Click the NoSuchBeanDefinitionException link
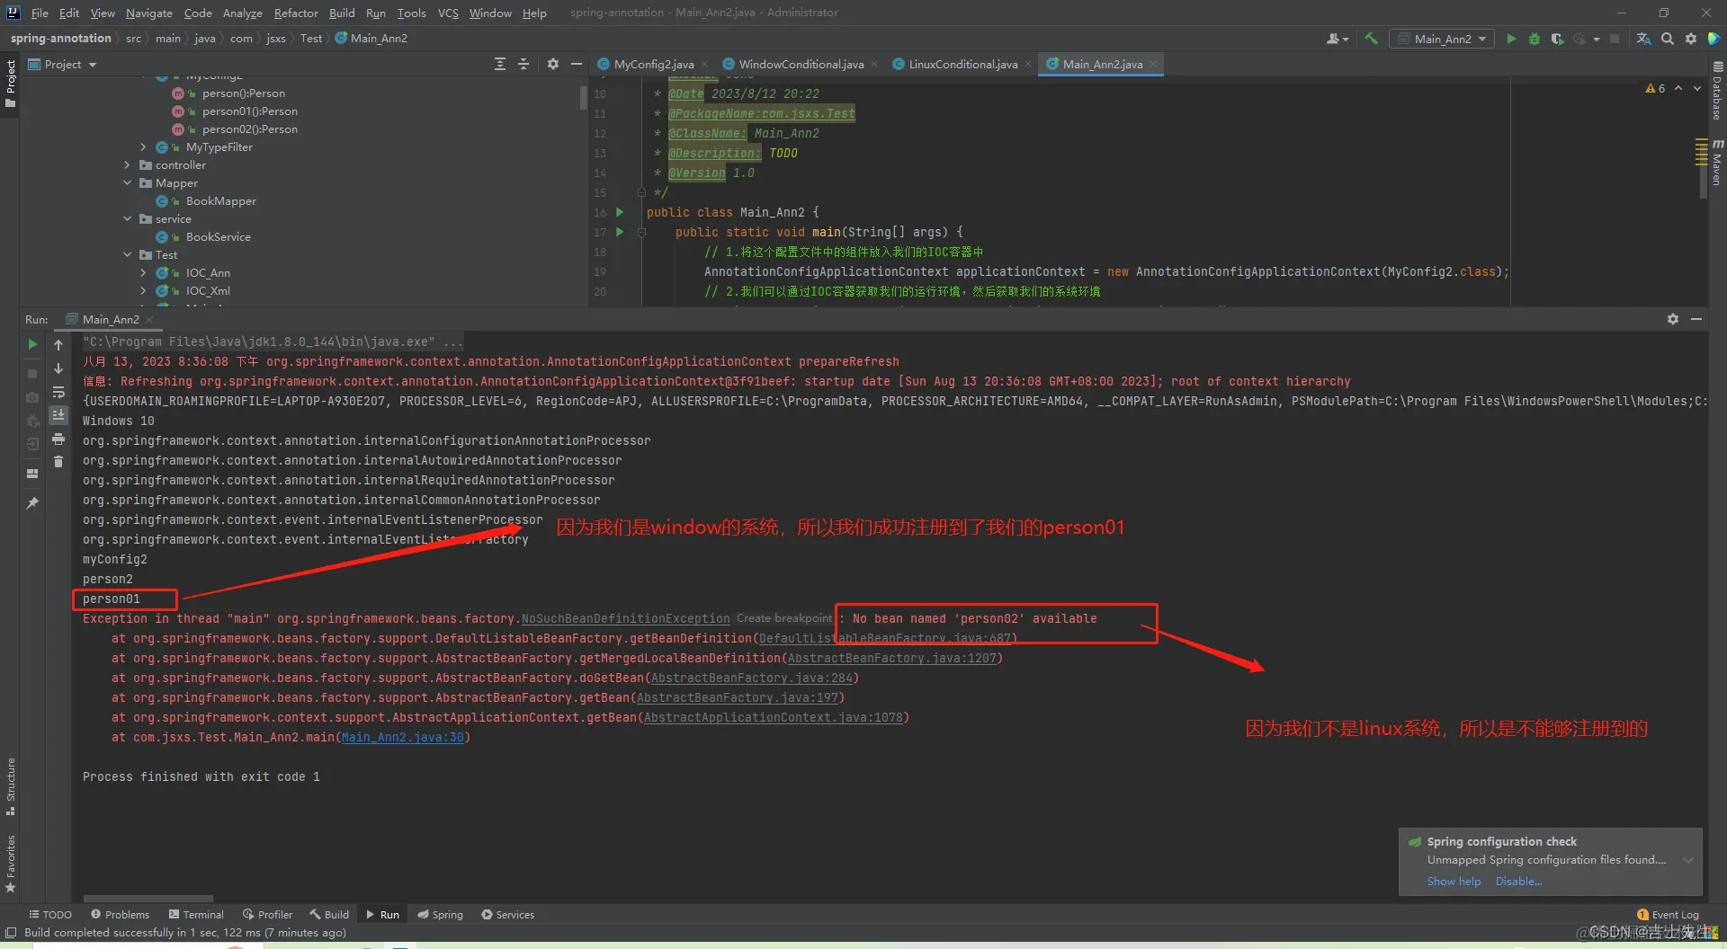The width and height of the screenshot is (1727, 949). (x=626, y=619)
